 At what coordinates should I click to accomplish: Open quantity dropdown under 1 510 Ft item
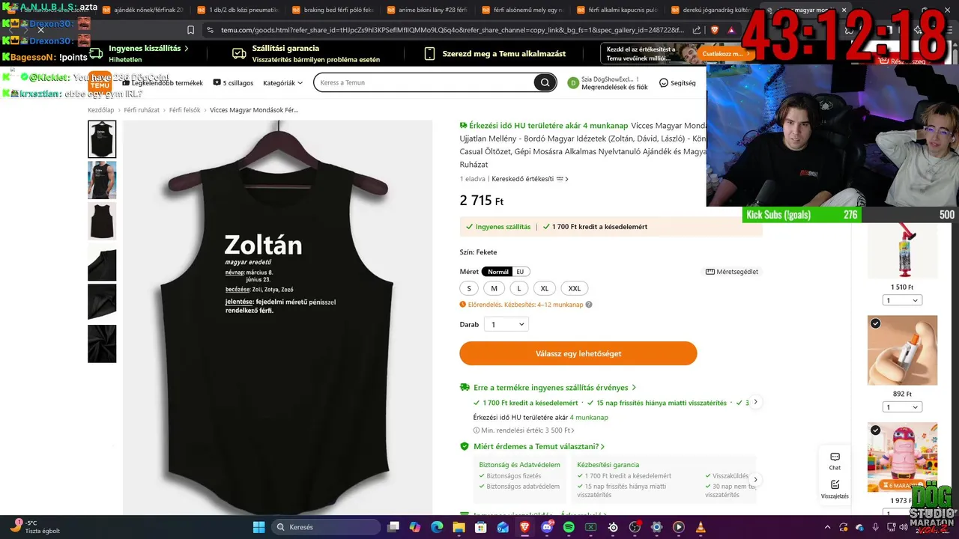[901, 300]
